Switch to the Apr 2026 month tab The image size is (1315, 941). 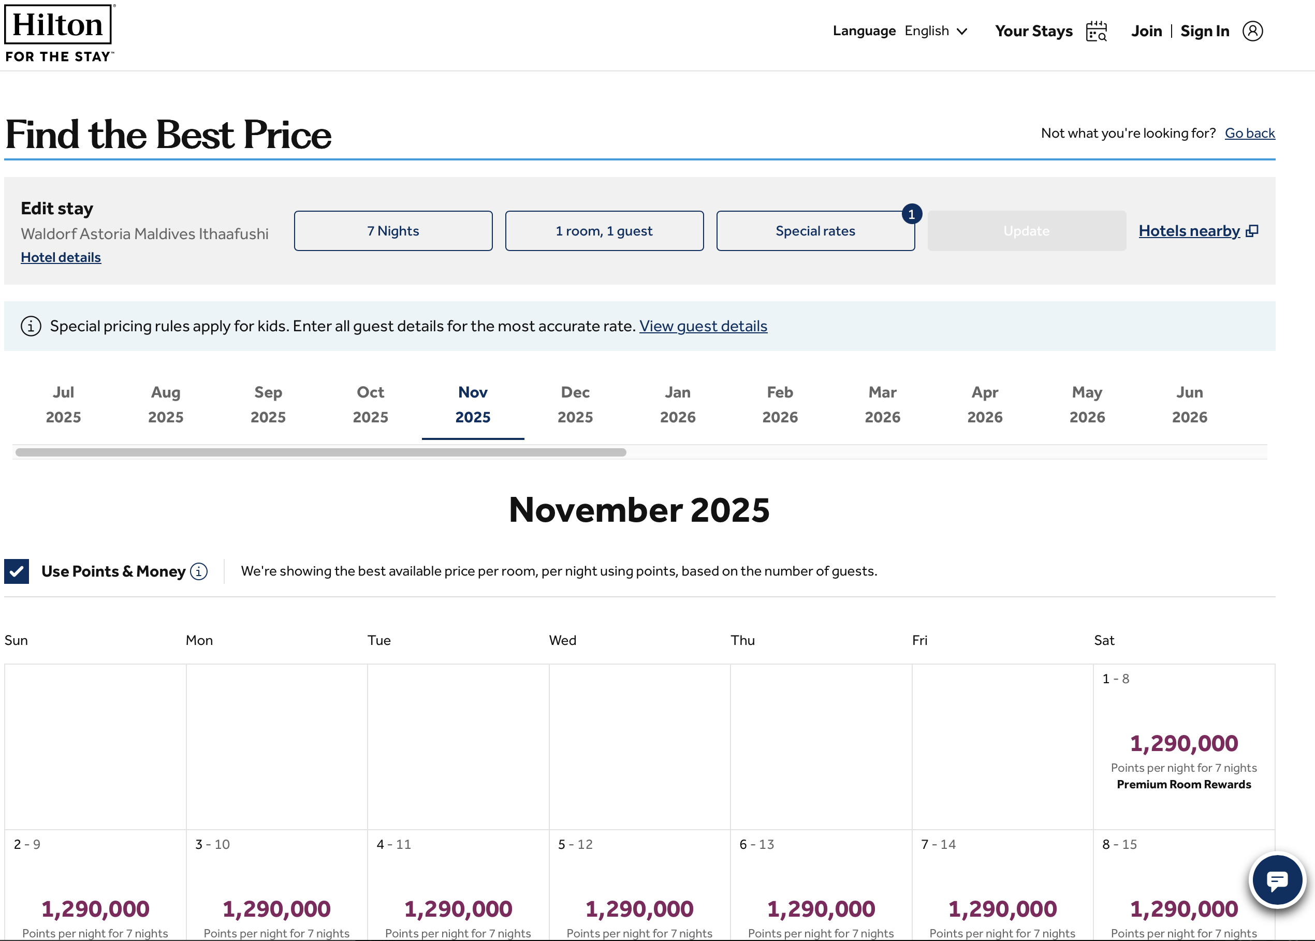[x=985, y=405]
